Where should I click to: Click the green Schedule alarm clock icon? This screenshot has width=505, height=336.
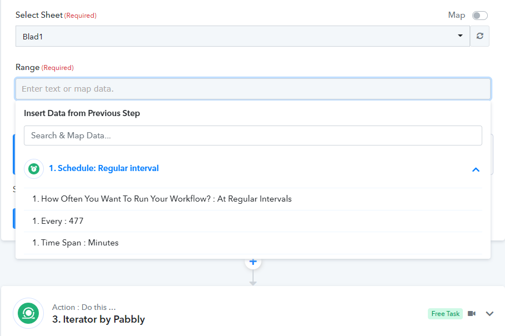click(x=34, y=169)
